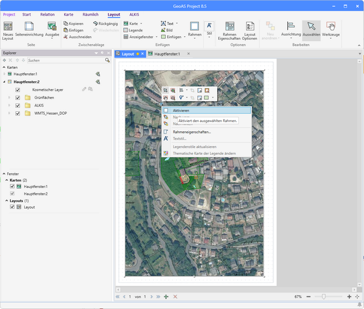Image resolution: width=364 pixels, height=309 pixels.
Task: Click the blue pin marker icon in mini toolbar
Action: [x=181, y=98]
